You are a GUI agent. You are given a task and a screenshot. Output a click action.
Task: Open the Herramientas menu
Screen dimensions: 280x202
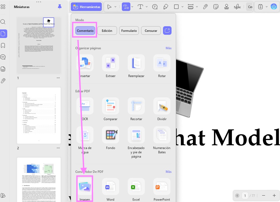[x=86, y=7]
